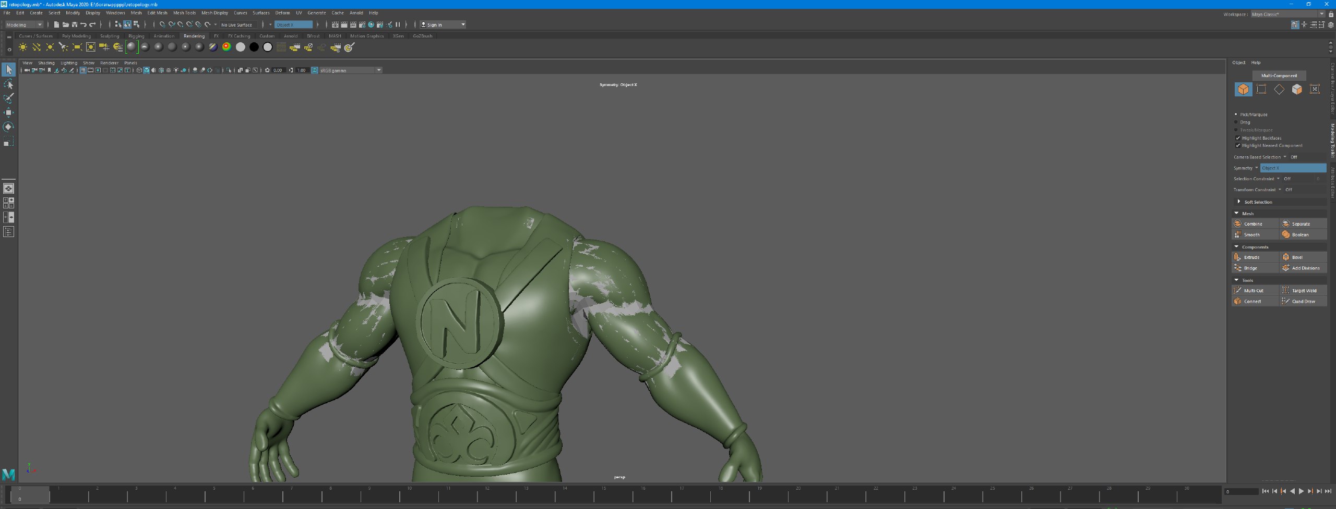Click the viewport gamma value 1.00 field

click(x=302, y=70)
